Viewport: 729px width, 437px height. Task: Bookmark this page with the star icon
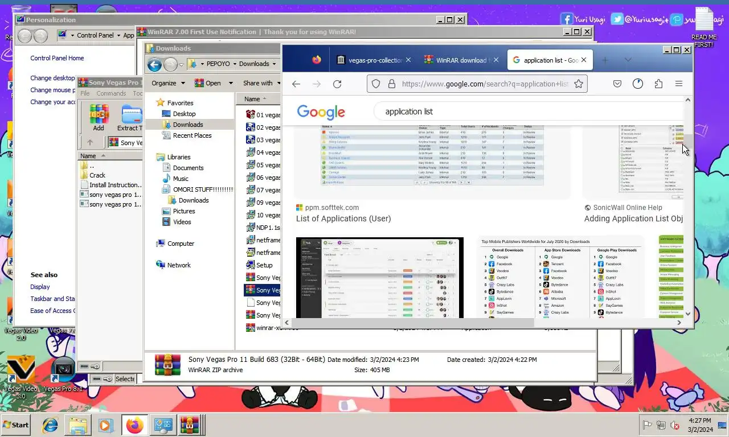click(x=579, y=84)
